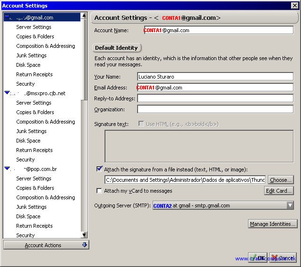The height and width of the screenshot is (267, 301).
Task: Click the Manage Identities button
Action: [x=273, y=224]
